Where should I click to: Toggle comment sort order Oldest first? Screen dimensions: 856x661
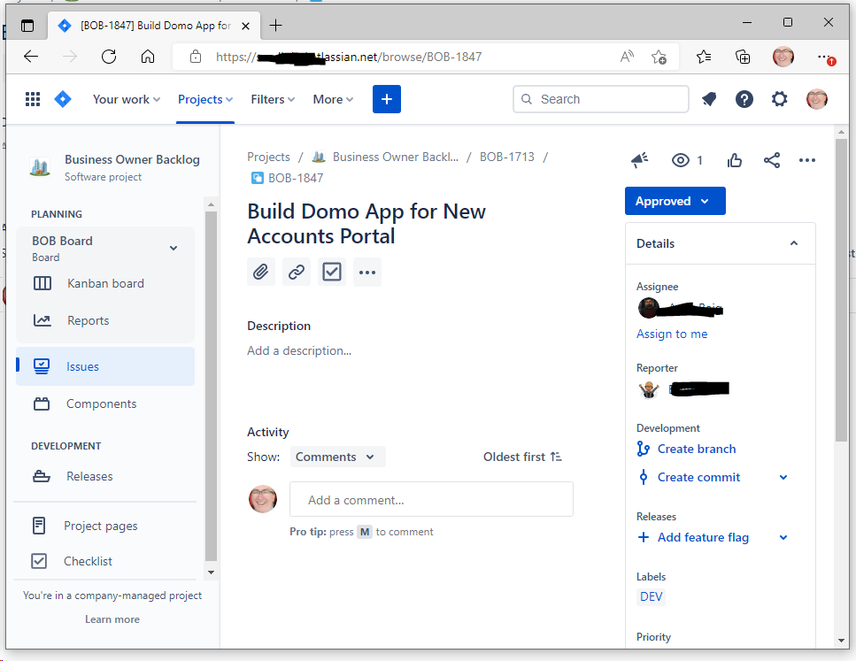pos(522,457)
